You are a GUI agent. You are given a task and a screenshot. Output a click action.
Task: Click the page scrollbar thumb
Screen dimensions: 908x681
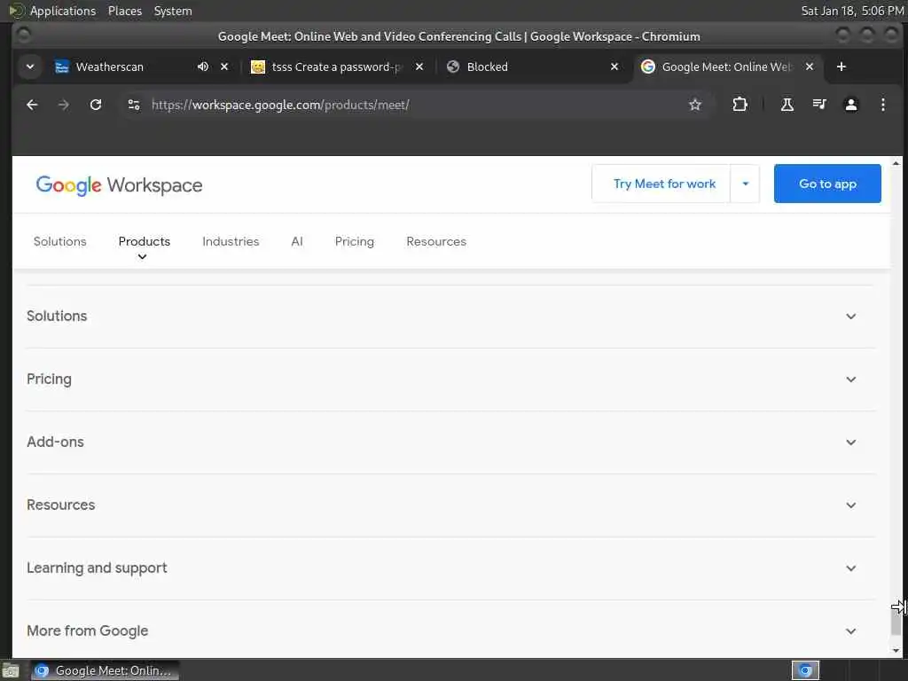896,621
